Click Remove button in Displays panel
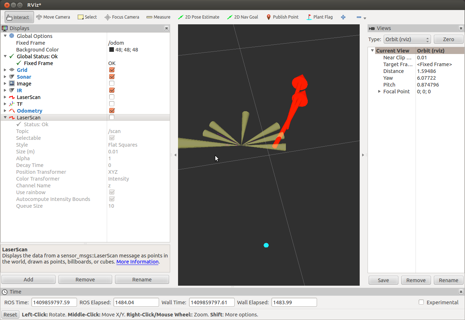Viewport: 465px width, 320px height. (x=85, y=280)
